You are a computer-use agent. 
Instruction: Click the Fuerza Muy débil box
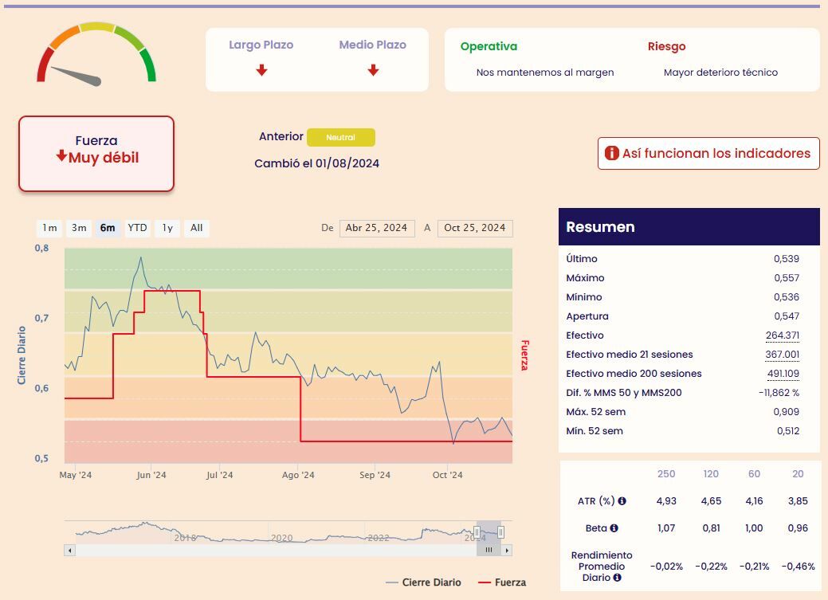click(96, 154)
